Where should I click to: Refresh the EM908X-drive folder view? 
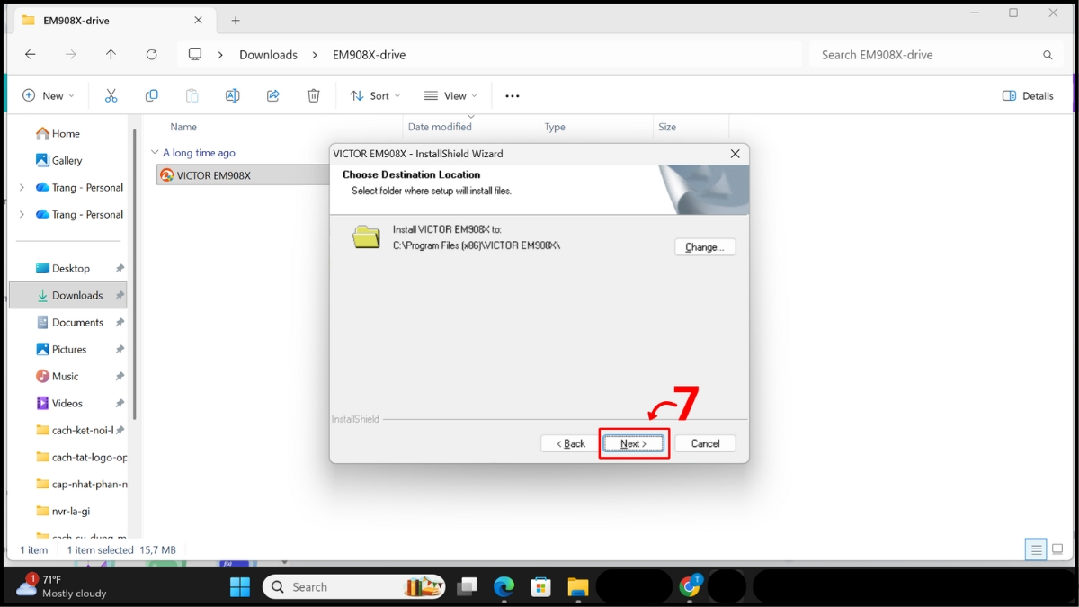click(151, 55)
